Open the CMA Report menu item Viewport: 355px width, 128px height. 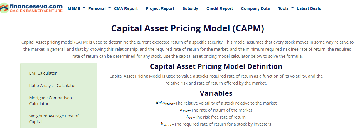pyautogui.click(x=126, y=8)
